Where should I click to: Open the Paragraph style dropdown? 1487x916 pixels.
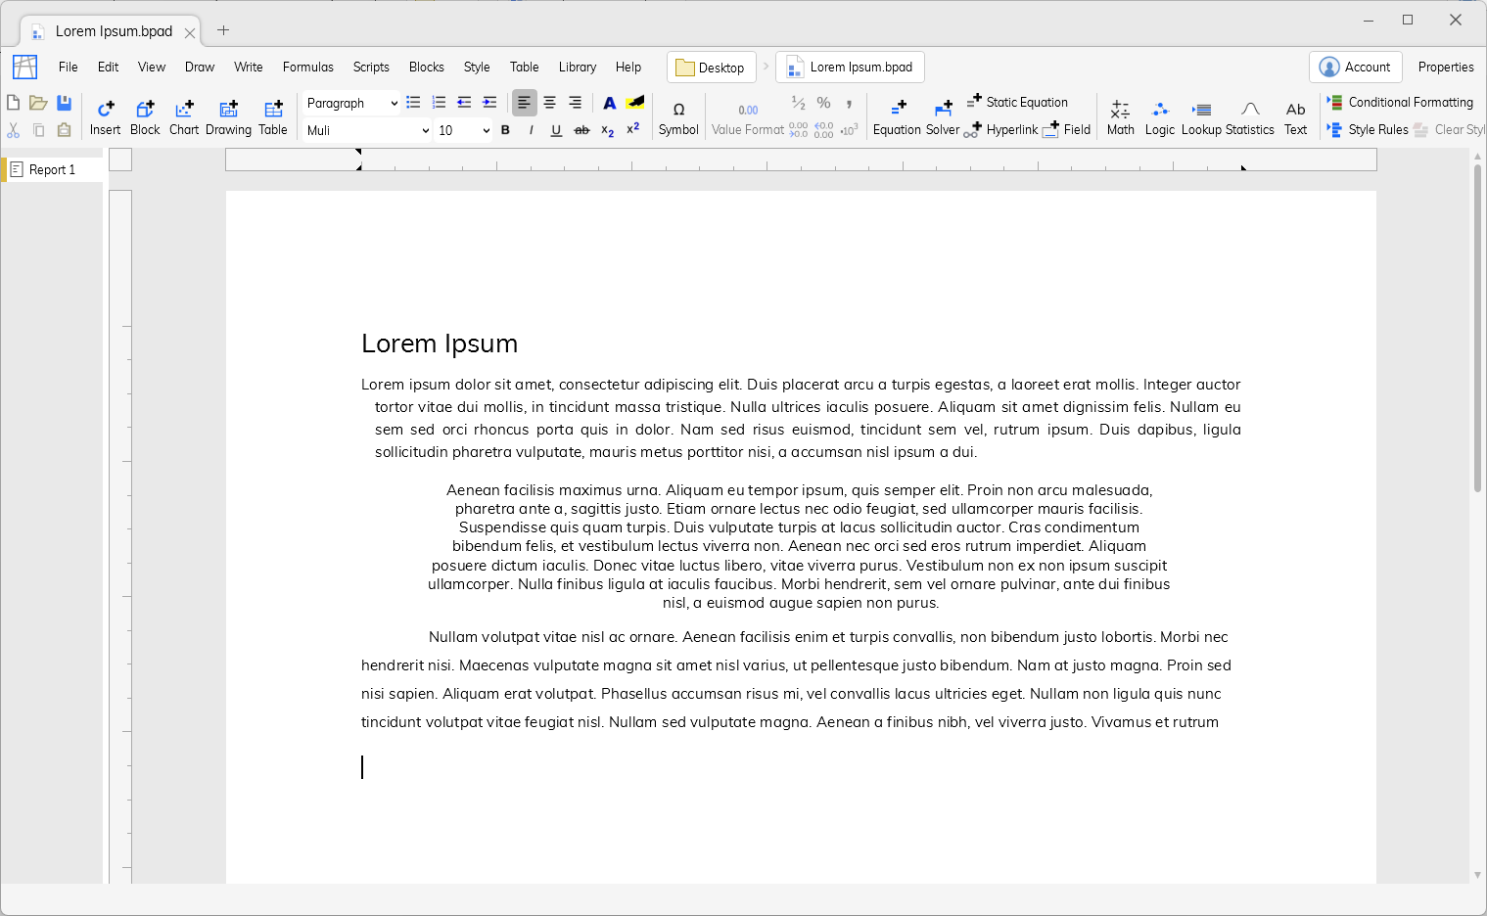(x=351, y=103)
